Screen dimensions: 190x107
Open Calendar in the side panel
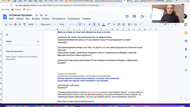point(186,25)
